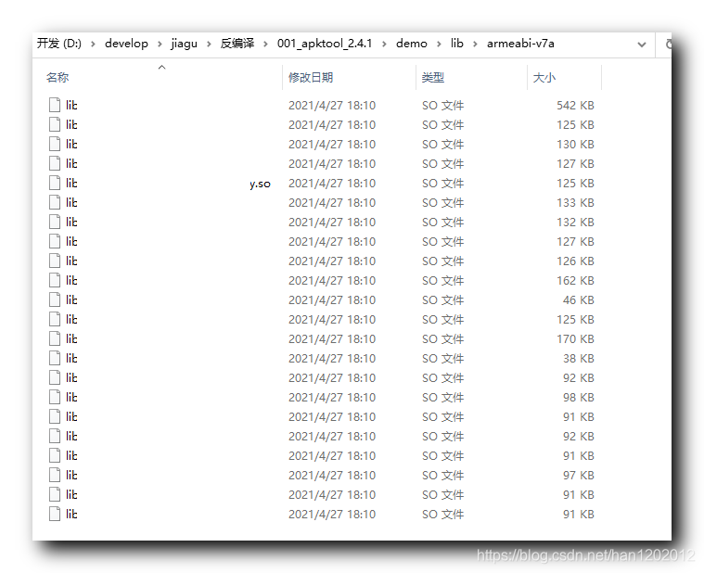Expand the chevron after lib in the path

point(475,44)
